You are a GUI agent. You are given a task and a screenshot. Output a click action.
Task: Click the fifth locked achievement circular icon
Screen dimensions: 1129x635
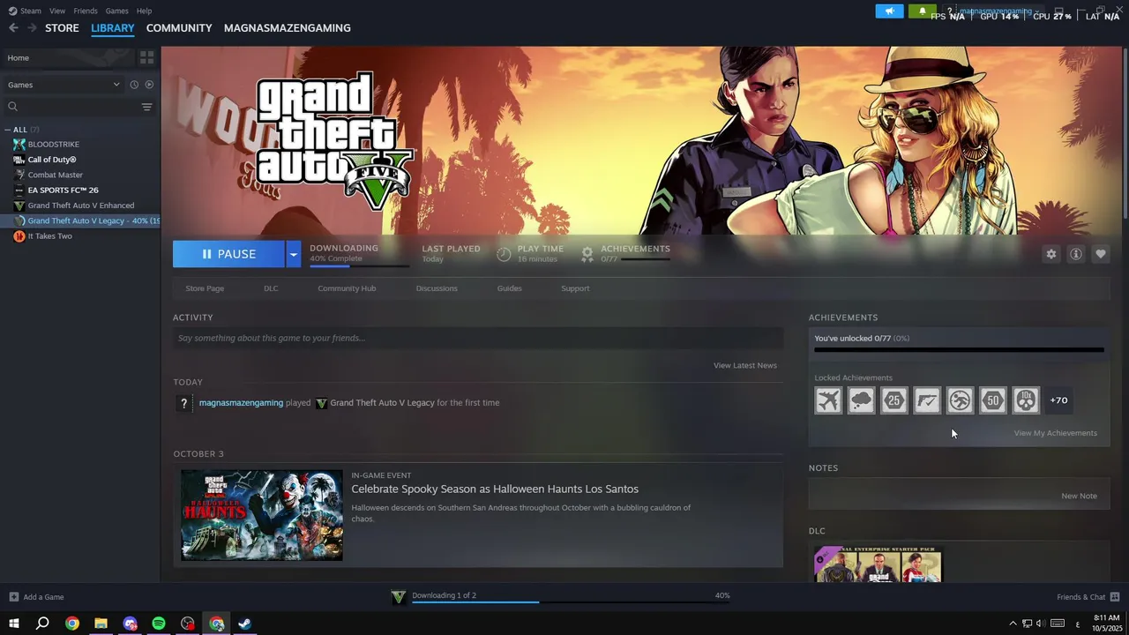[961, 400]
